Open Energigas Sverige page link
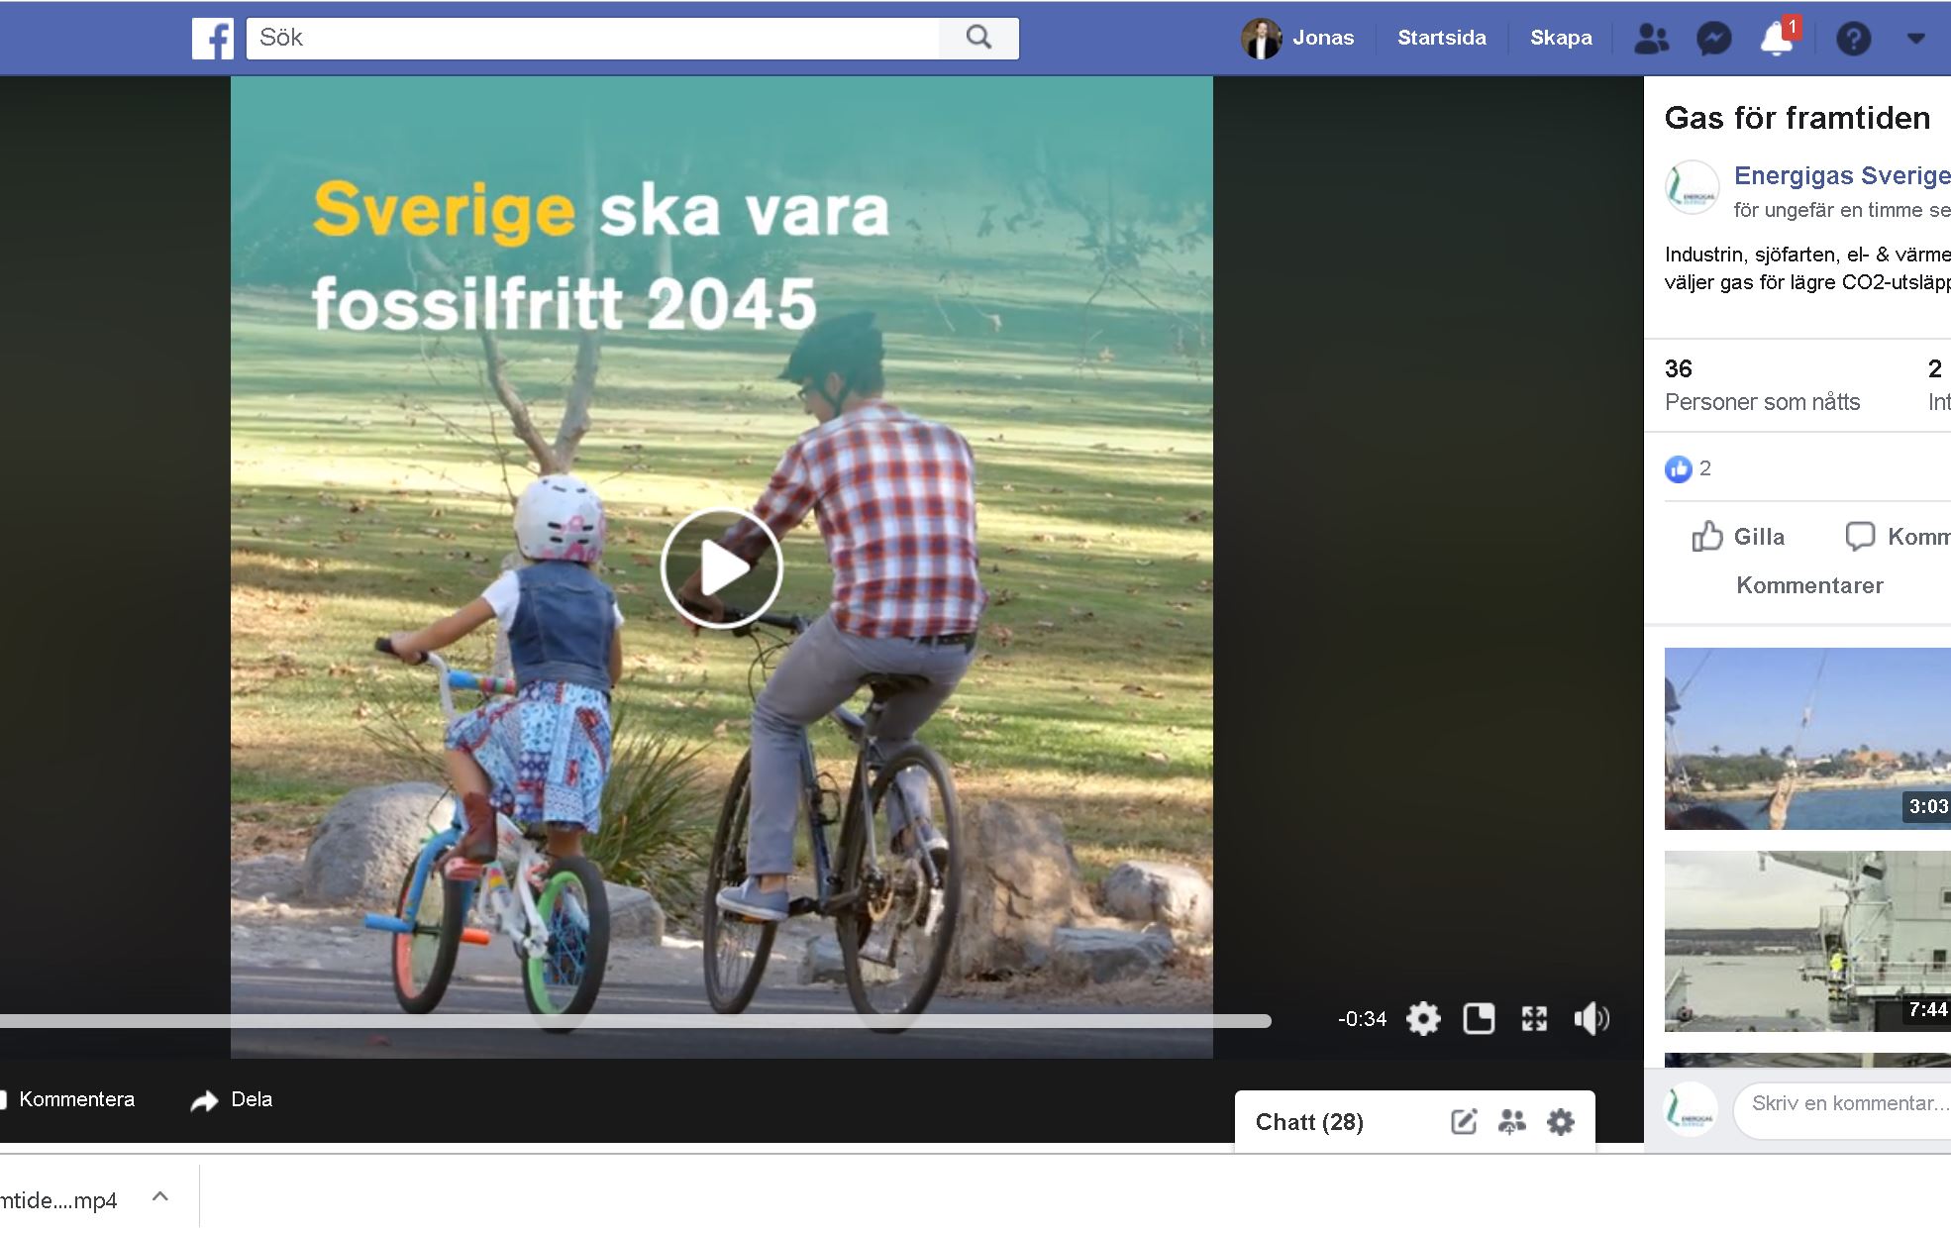 click(1841, 176)
